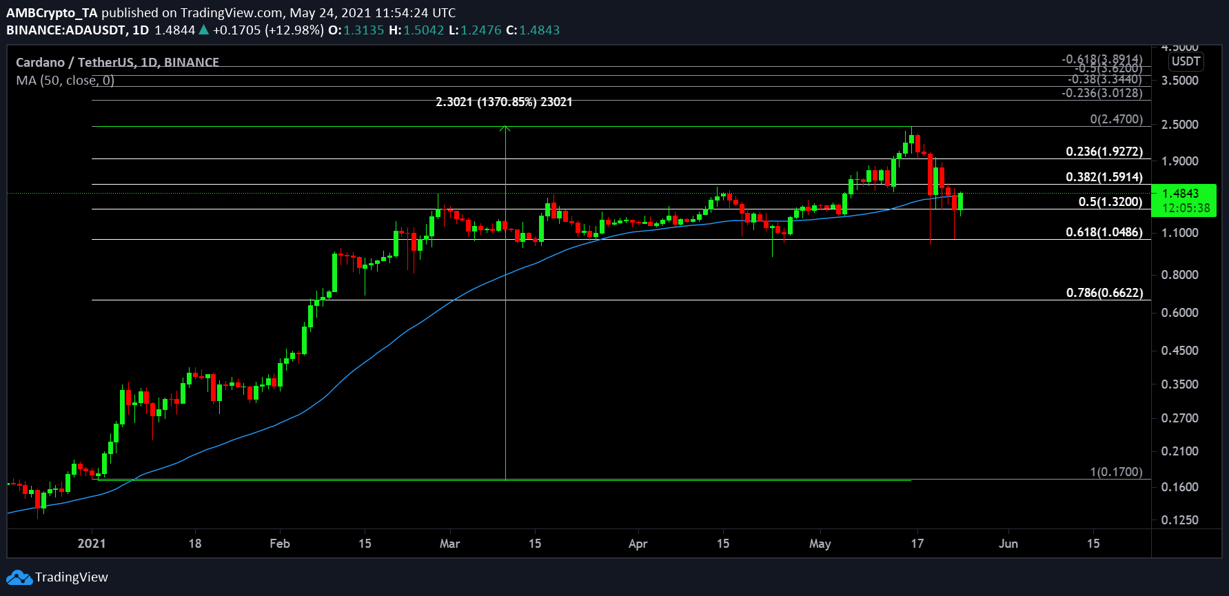Click the high price H:1.5042
The width and height of the screenshot is (1229, 596).
(416, 30)
